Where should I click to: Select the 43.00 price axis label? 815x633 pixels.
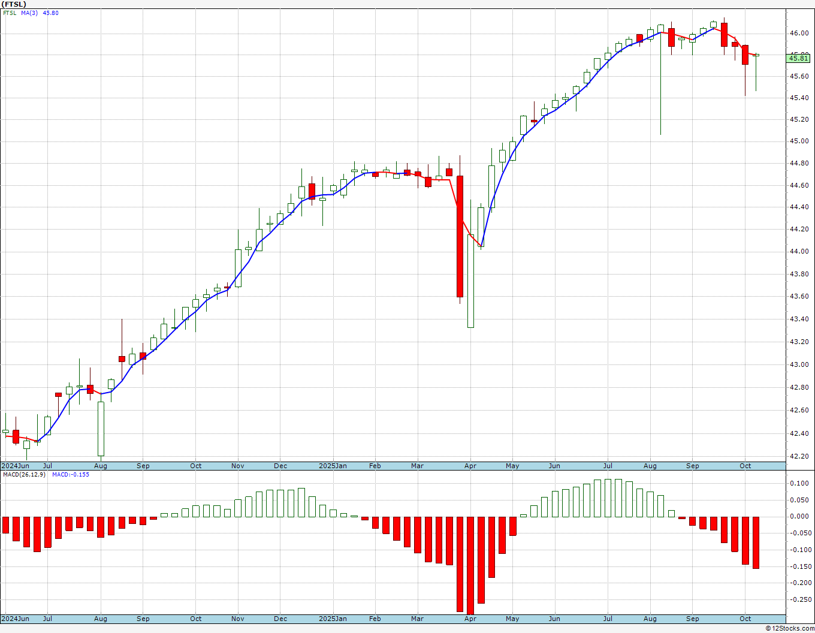pos(798,364)
